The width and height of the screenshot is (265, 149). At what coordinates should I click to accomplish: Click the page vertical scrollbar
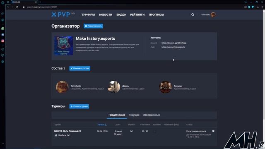264,64
